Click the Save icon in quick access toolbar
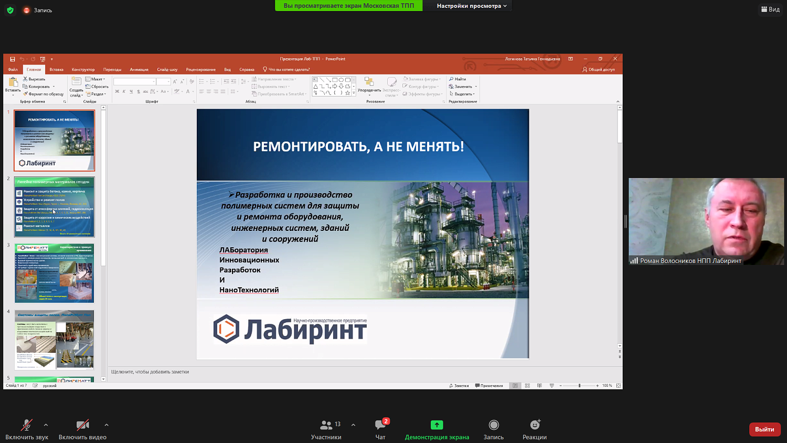 [12, 59]
